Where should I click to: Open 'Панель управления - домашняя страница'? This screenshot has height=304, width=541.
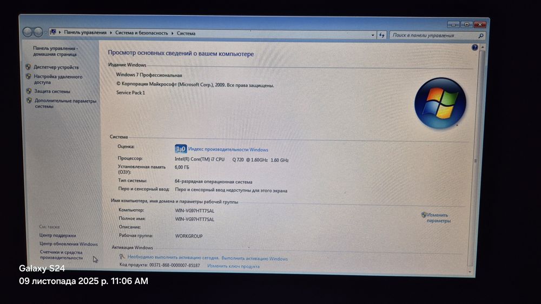[x=55, y=51]
